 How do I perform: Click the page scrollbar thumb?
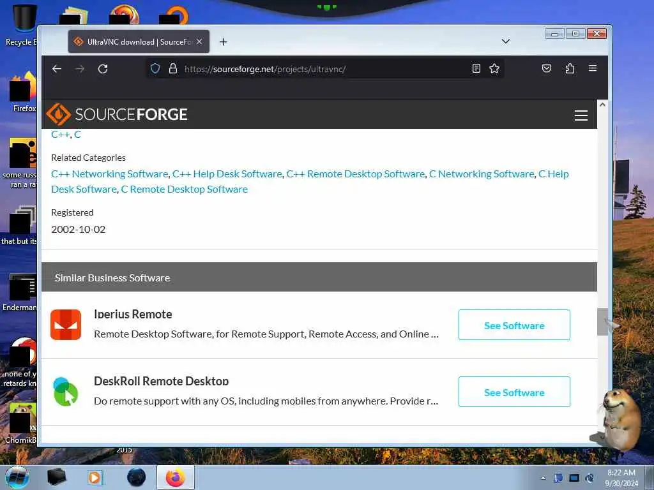(x=602, y=322)
